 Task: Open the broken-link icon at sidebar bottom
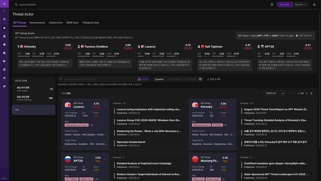point(4,86)
